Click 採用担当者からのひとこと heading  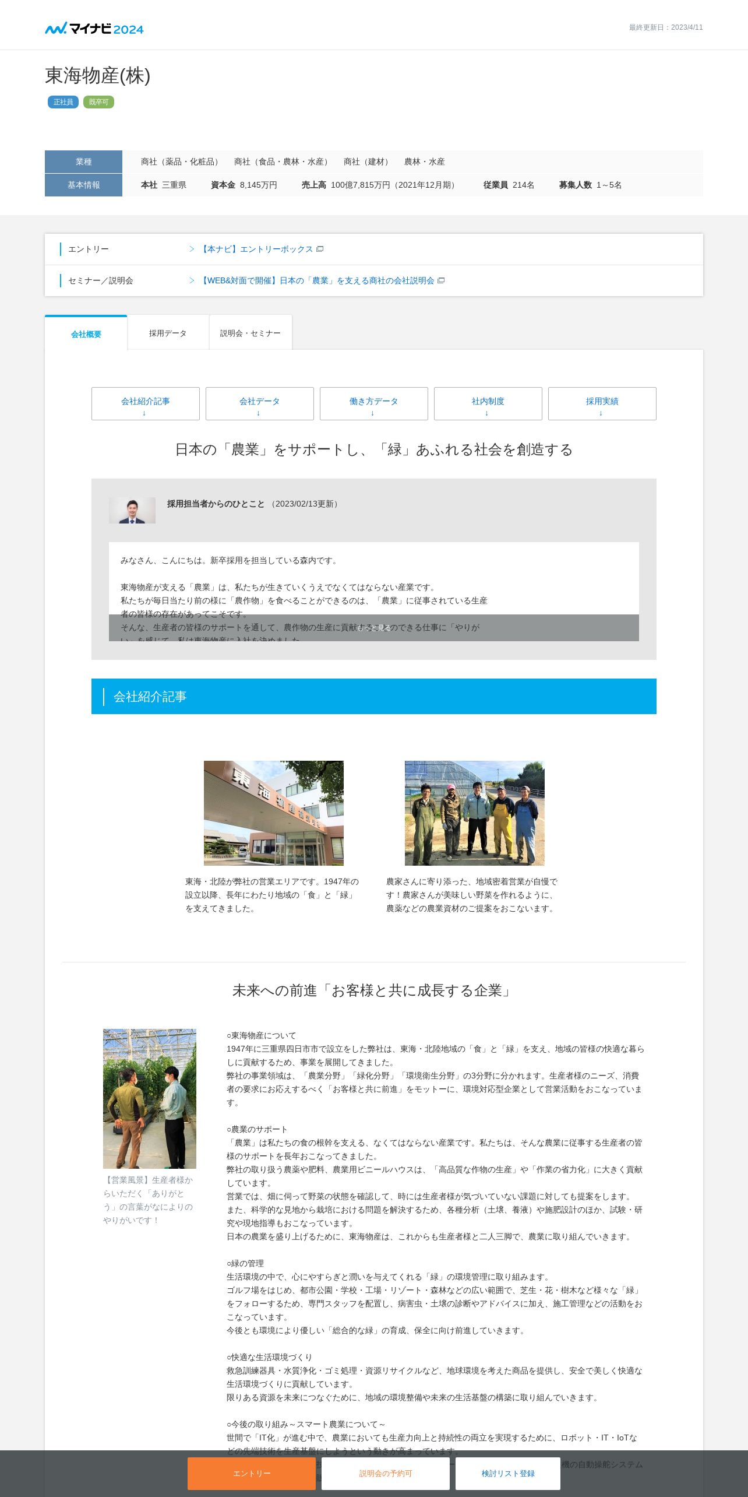tap(216, 504)
